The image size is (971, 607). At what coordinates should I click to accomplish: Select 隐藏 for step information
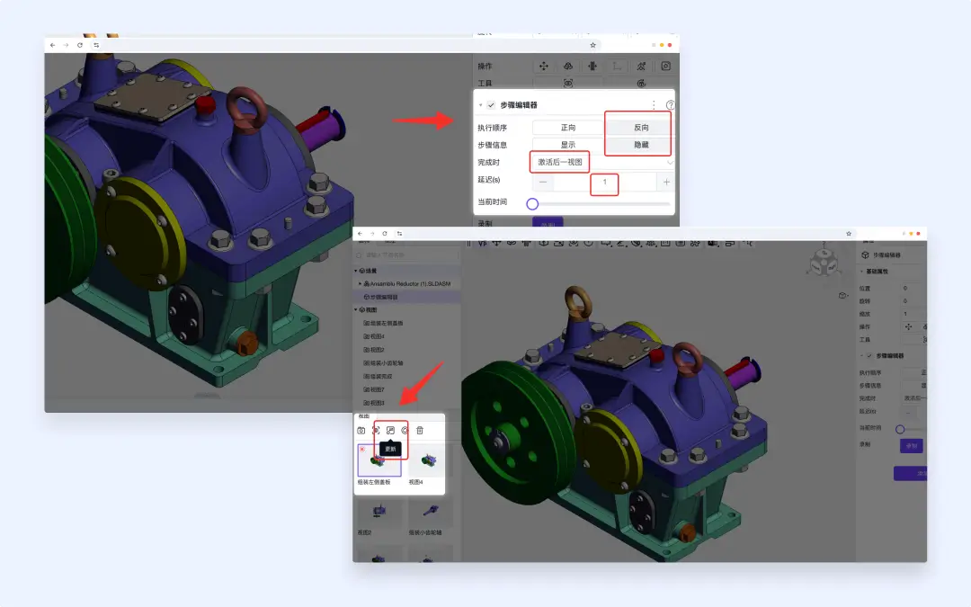[640, 145]
